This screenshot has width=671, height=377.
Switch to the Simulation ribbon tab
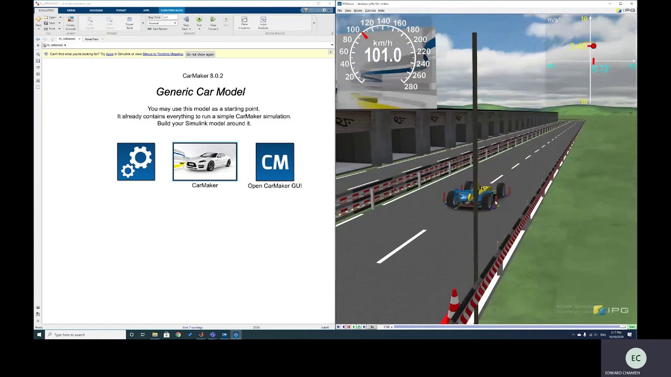[46, 10]
